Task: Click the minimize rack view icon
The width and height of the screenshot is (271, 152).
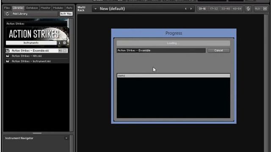Action: (x=265, y=9)
